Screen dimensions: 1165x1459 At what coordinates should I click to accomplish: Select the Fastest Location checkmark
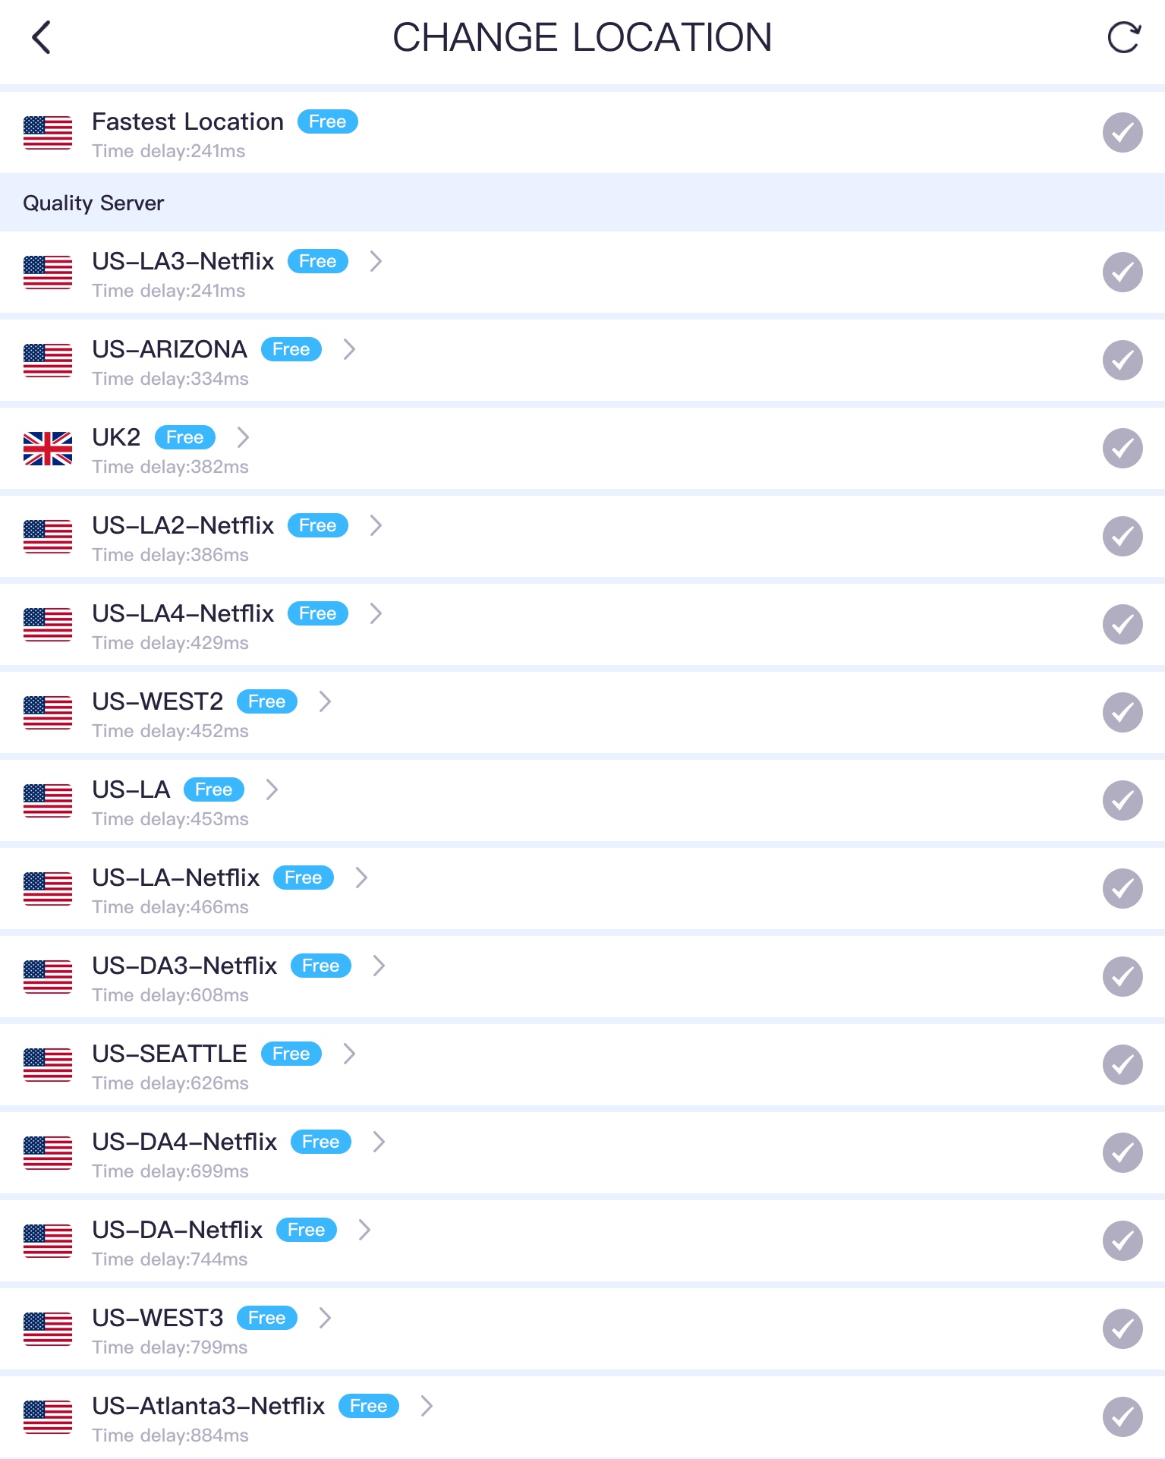(1122, 133)
